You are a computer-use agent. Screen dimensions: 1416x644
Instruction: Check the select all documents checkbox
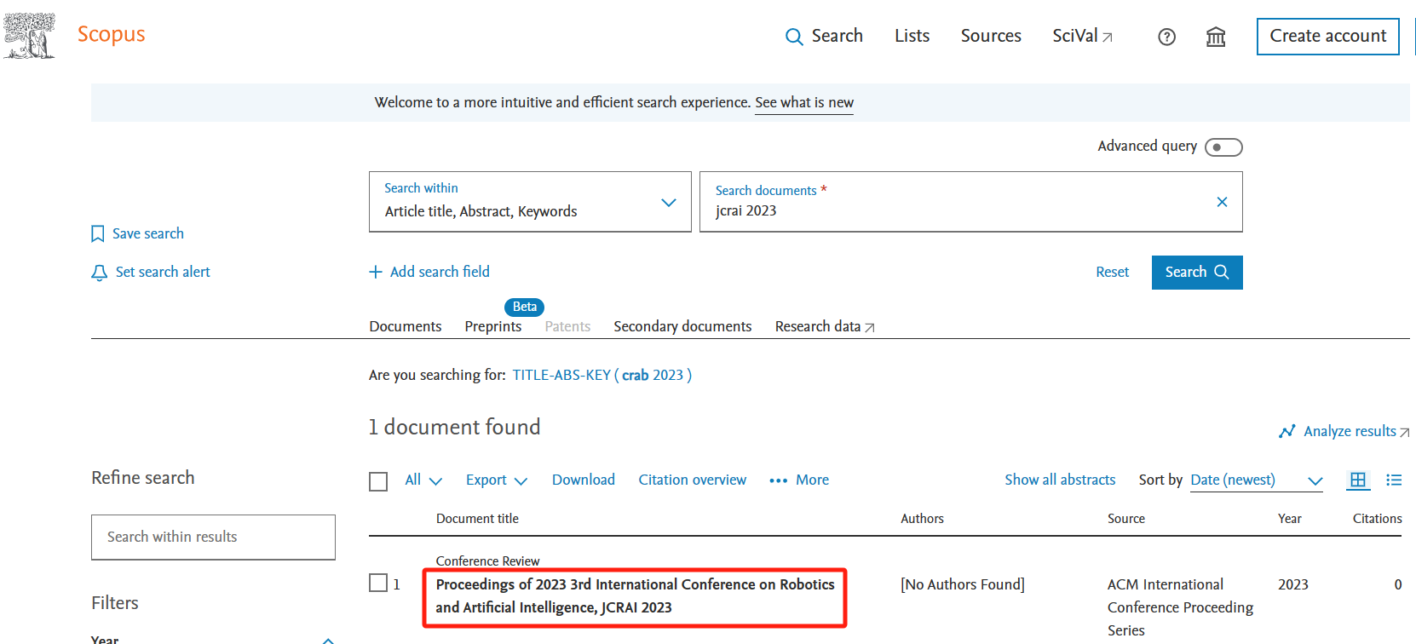pyautogui.click(x=378, y=481)
